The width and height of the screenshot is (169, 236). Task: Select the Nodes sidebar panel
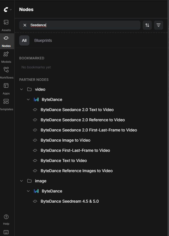tap(6, 41)
